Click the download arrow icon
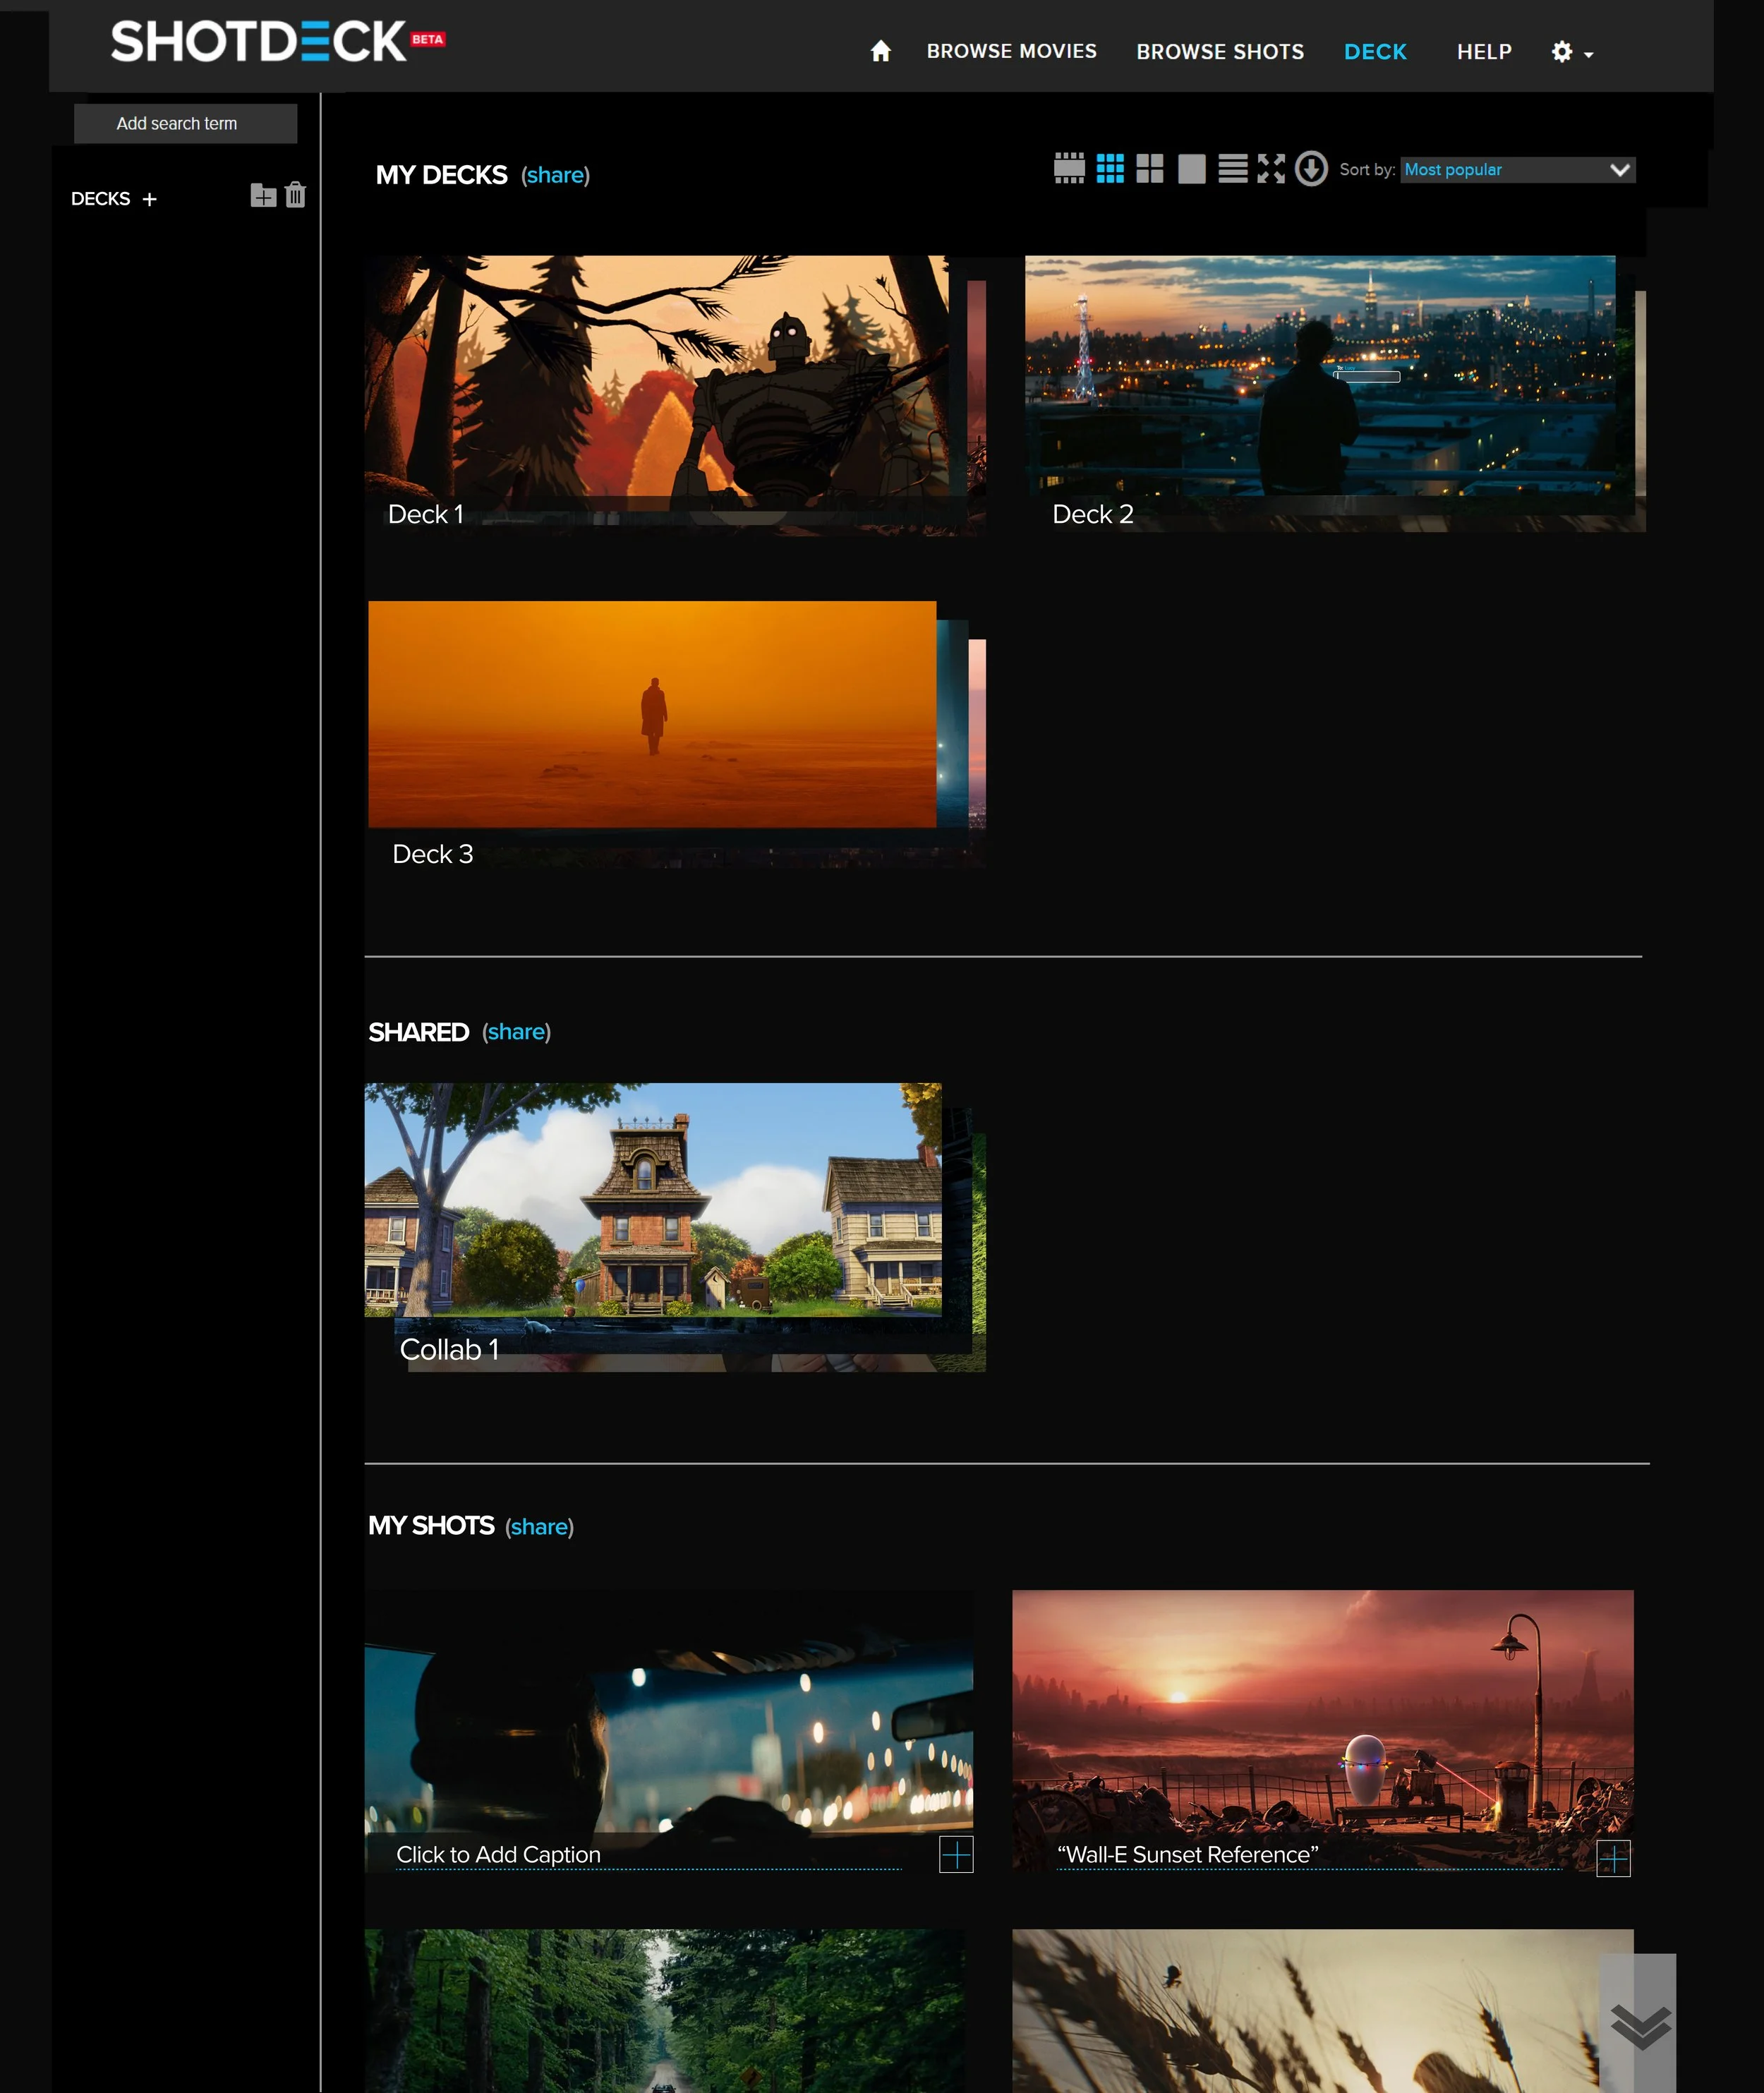 (x=1311, y=168)
